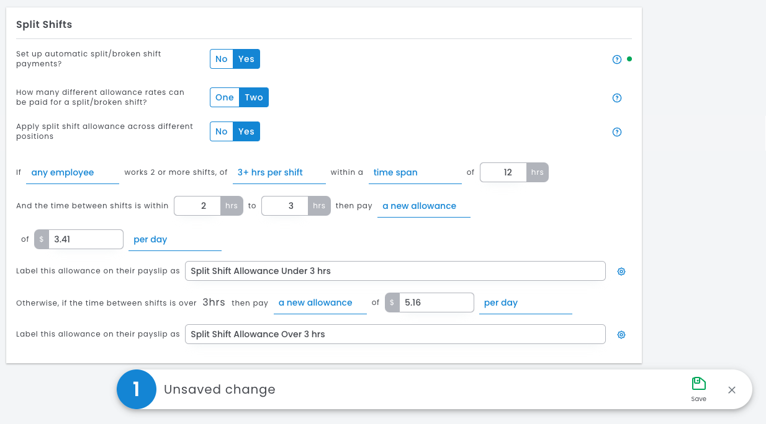Screen dimensions: 766x424
Task: Dismiss the unsaved change notification bar
Action: point(732,390)
